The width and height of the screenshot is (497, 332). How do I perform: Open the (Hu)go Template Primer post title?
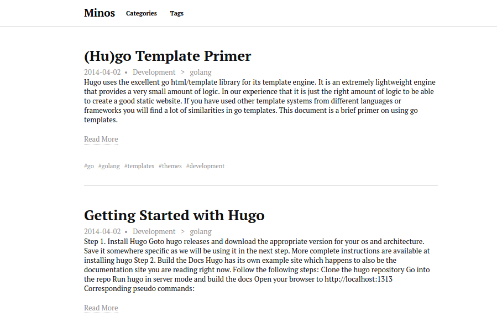pyautogui.click(x=168, y=56)
